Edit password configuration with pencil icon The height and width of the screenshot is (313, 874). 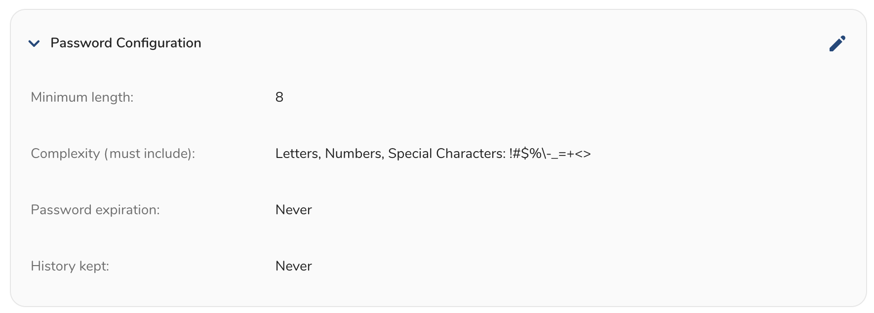pos(837,43)
